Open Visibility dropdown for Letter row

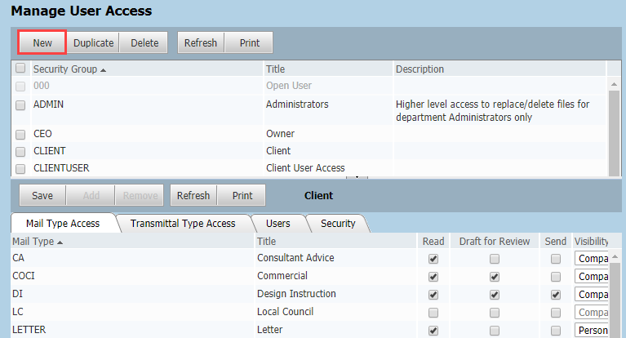[592, 330]
